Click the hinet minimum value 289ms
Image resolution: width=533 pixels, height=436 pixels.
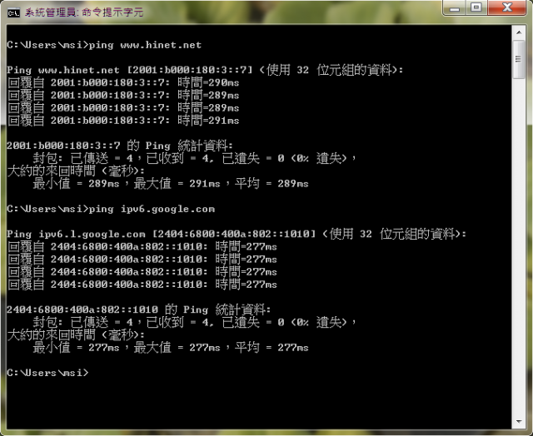103,184
